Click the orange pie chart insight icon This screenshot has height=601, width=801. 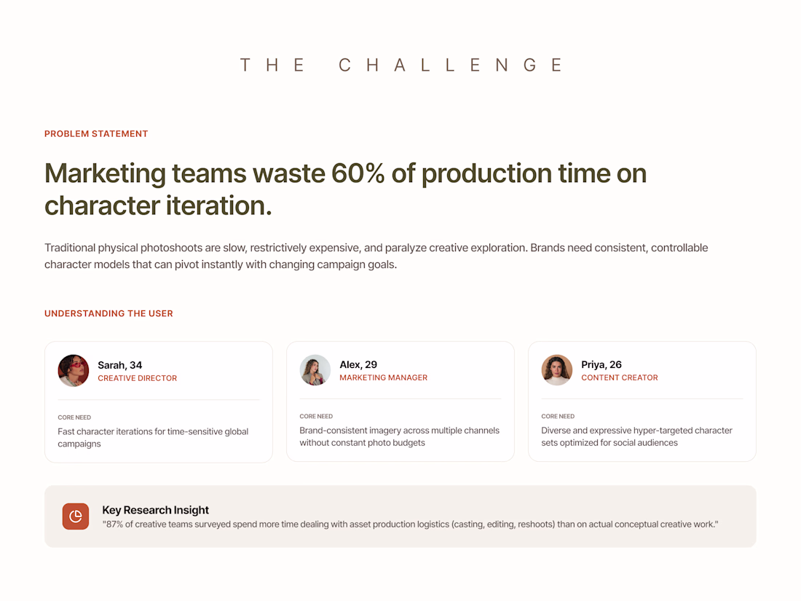click(x=76, y=516)
